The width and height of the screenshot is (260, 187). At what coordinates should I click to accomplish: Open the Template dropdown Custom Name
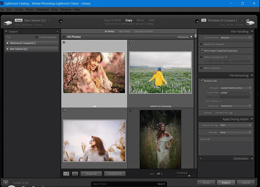pyautogui.click(x=236, y=88)
